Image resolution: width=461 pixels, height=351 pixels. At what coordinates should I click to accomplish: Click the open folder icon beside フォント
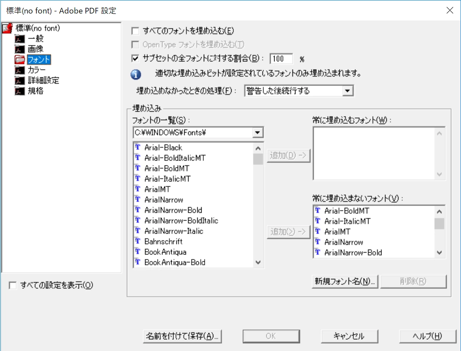tap(20, 60)
